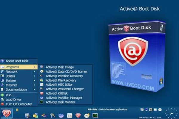Click the globe icon in the system tray
The width and height of the screenshot is (179, 119).
(x=146, y=109)
